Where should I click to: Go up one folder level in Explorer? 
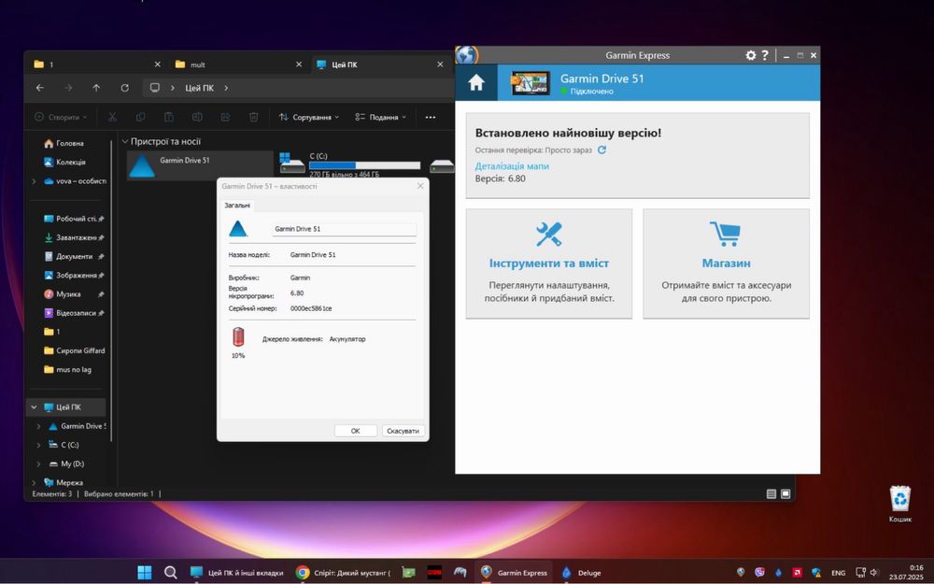[x=96, y=88]
